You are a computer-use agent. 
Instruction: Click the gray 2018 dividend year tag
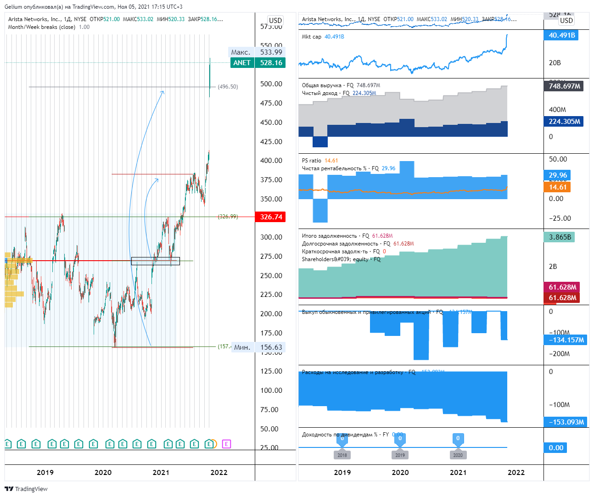click(x=342, y=455)
